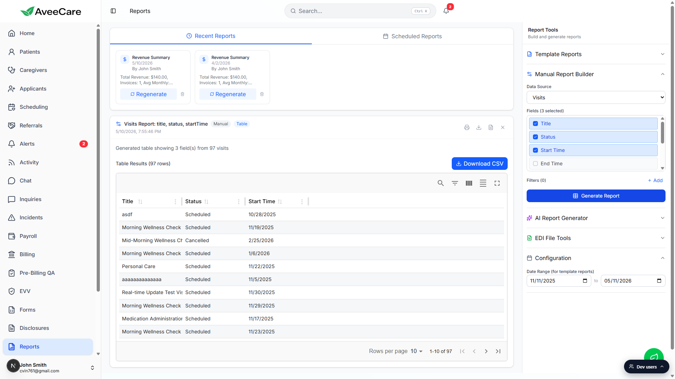This screenshot has width=675, height=379.
Task: Toggle the sidebar collapse icon
Action: pyautogui.click(x=113, y=11)
